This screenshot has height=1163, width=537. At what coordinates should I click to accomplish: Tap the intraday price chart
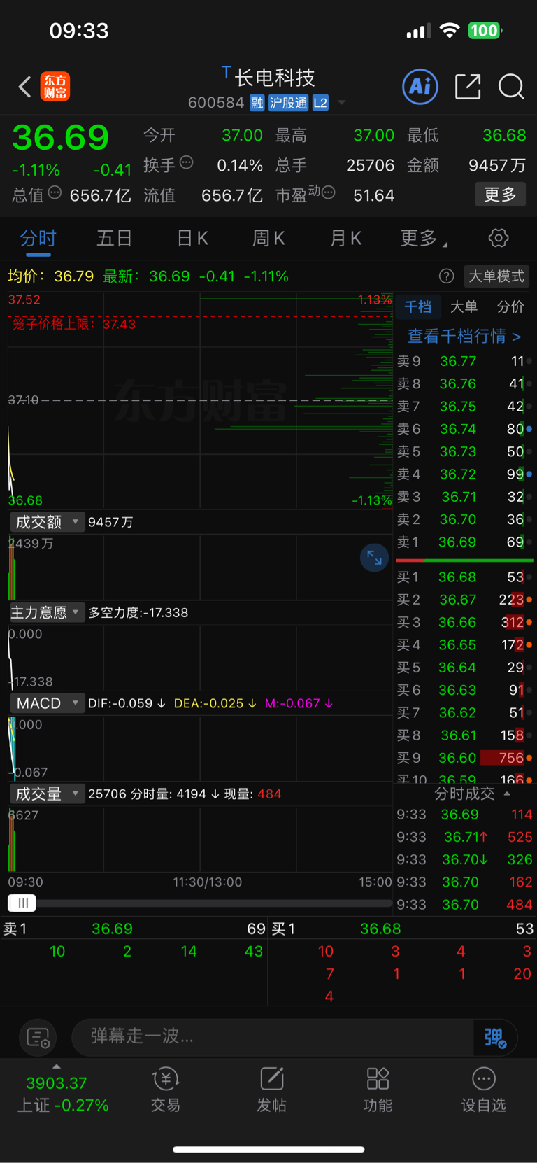click(200, 400)
